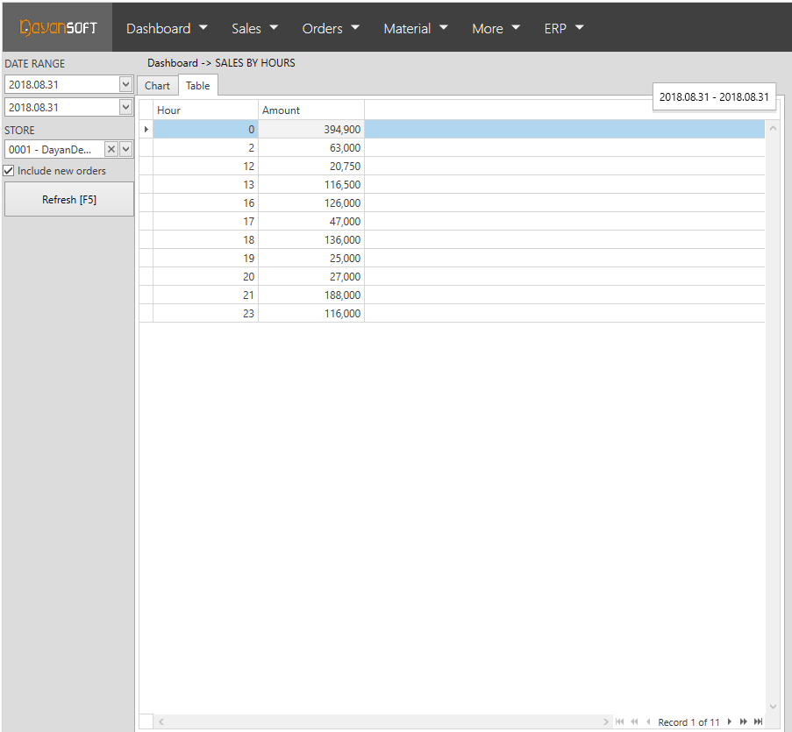This screenshot has height=732, width=792.
Task: Select the hour cell 12
Action: 205,166
